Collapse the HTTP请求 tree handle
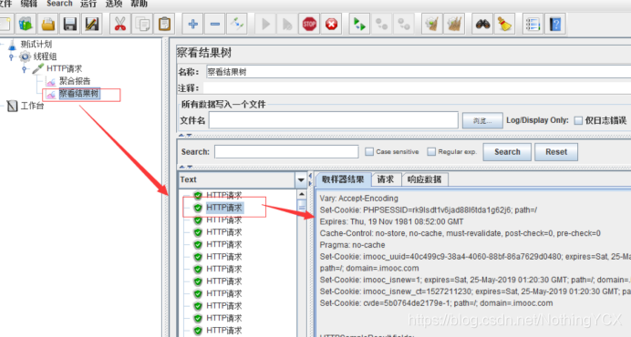The width and height of the screenshot is (631, 337). 24,69
